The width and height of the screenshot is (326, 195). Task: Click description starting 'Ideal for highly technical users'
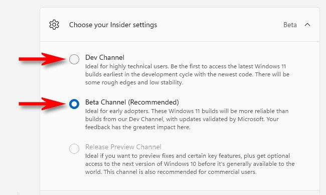(188, 74)
